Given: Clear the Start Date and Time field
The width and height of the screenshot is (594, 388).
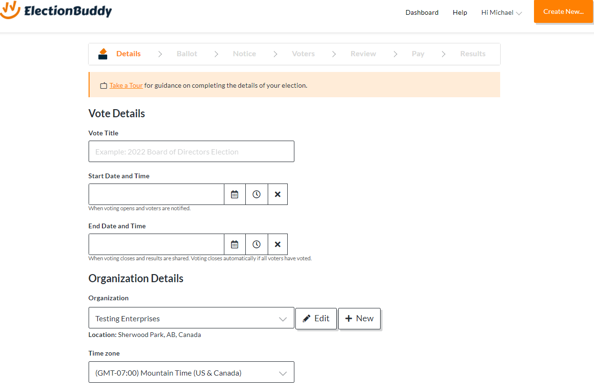Looking at the screenshot, I should [x=278, y=194].
